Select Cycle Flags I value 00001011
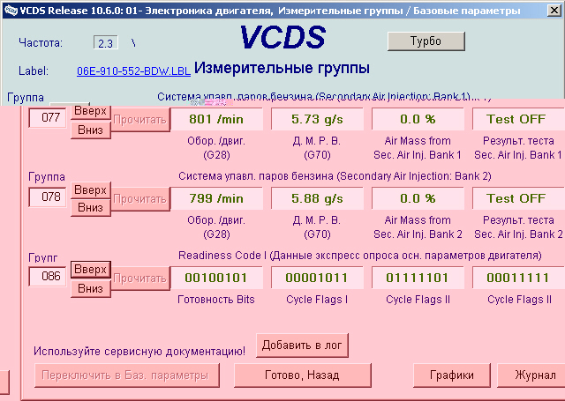Image resolution: width=565 pixels, height=401 pixels. (x=317, y=278)
